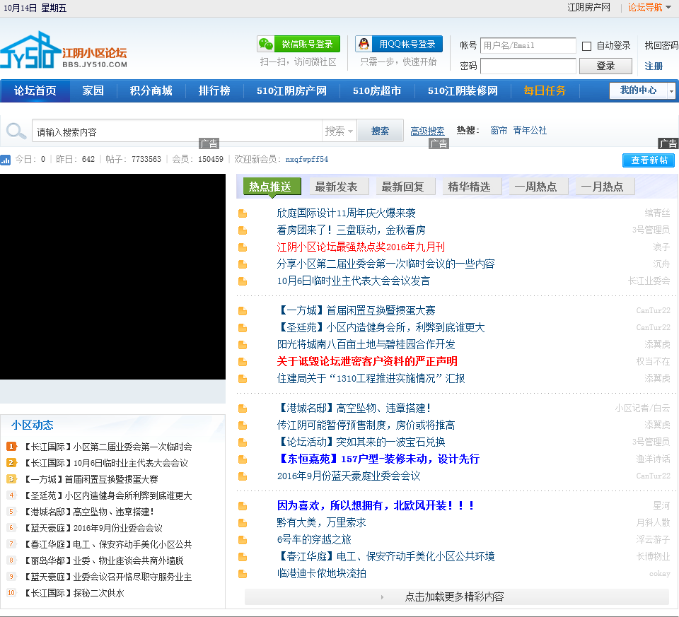
Task: Click the WeChat login icon button
Action: (x=298, y=44)
